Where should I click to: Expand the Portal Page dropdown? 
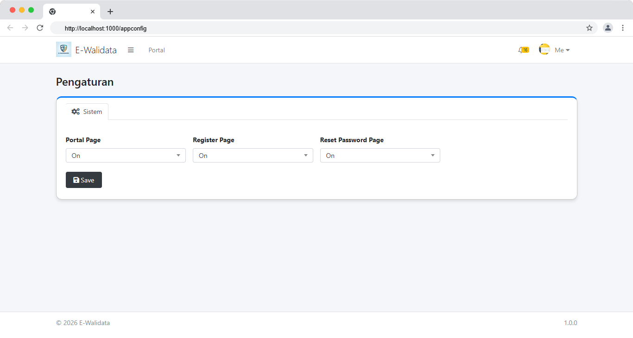coord(126,156)
